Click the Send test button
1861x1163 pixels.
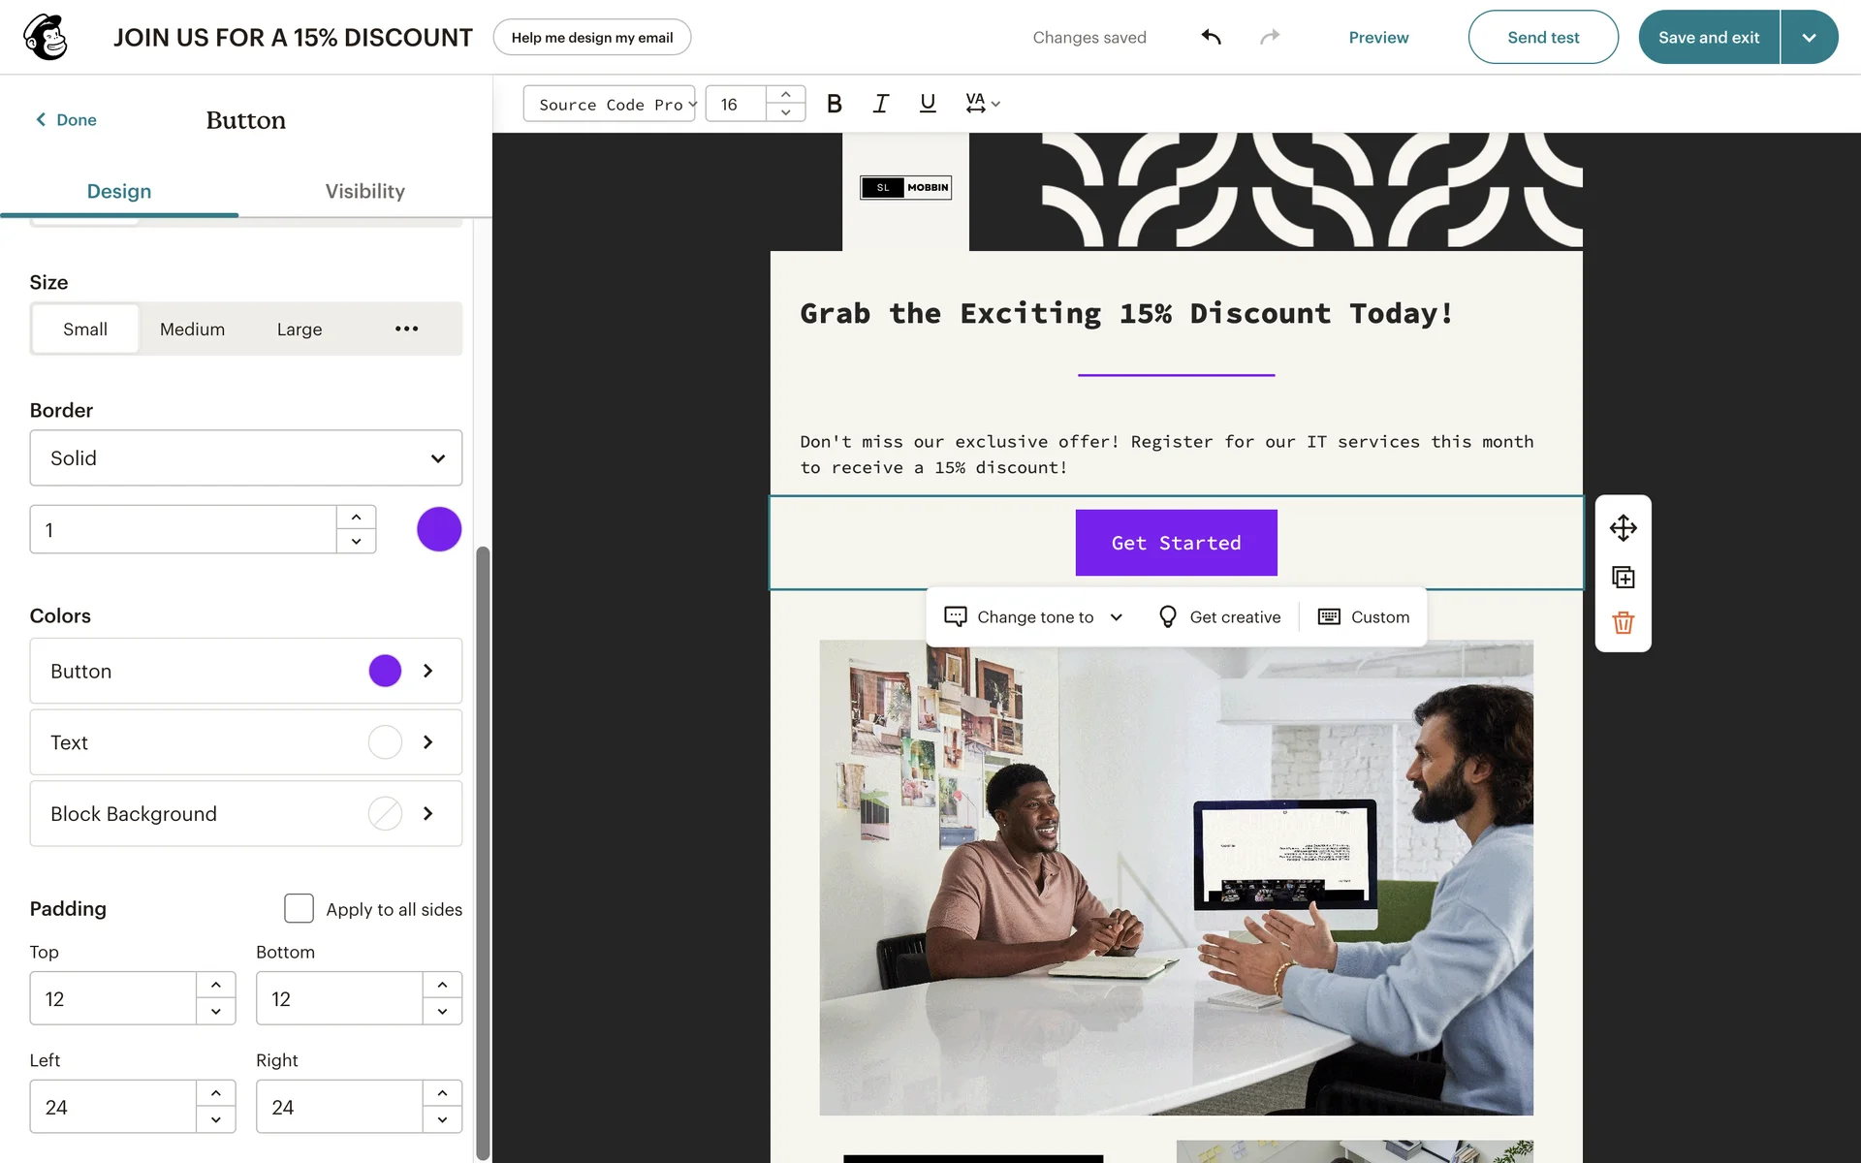click(1542, 38)
